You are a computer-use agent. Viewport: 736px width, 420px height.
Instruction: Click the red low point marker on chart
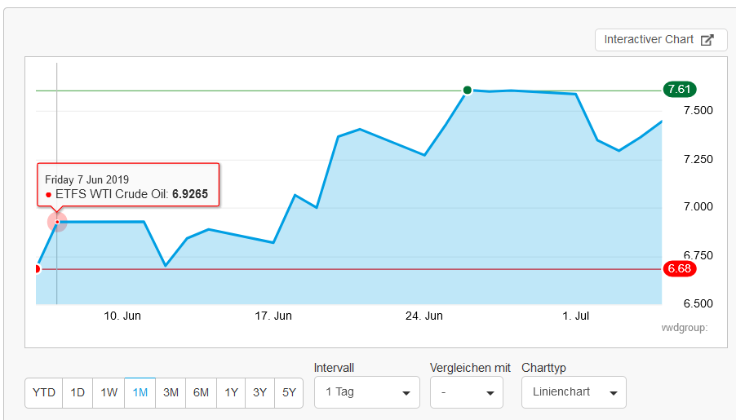tap(37, 268)
